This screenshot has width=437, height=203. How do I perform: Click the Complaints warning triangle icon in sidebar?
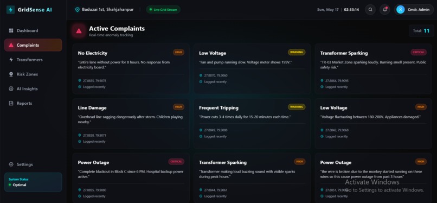point(11,45)
